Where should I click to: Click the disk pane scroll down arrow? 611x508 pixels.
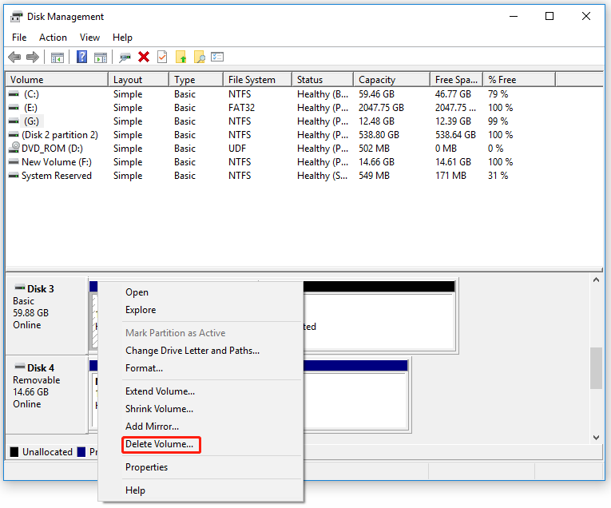click(596, 438)
